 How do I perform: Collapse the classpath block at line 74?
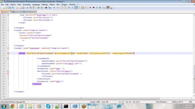(x=8, y=58)
